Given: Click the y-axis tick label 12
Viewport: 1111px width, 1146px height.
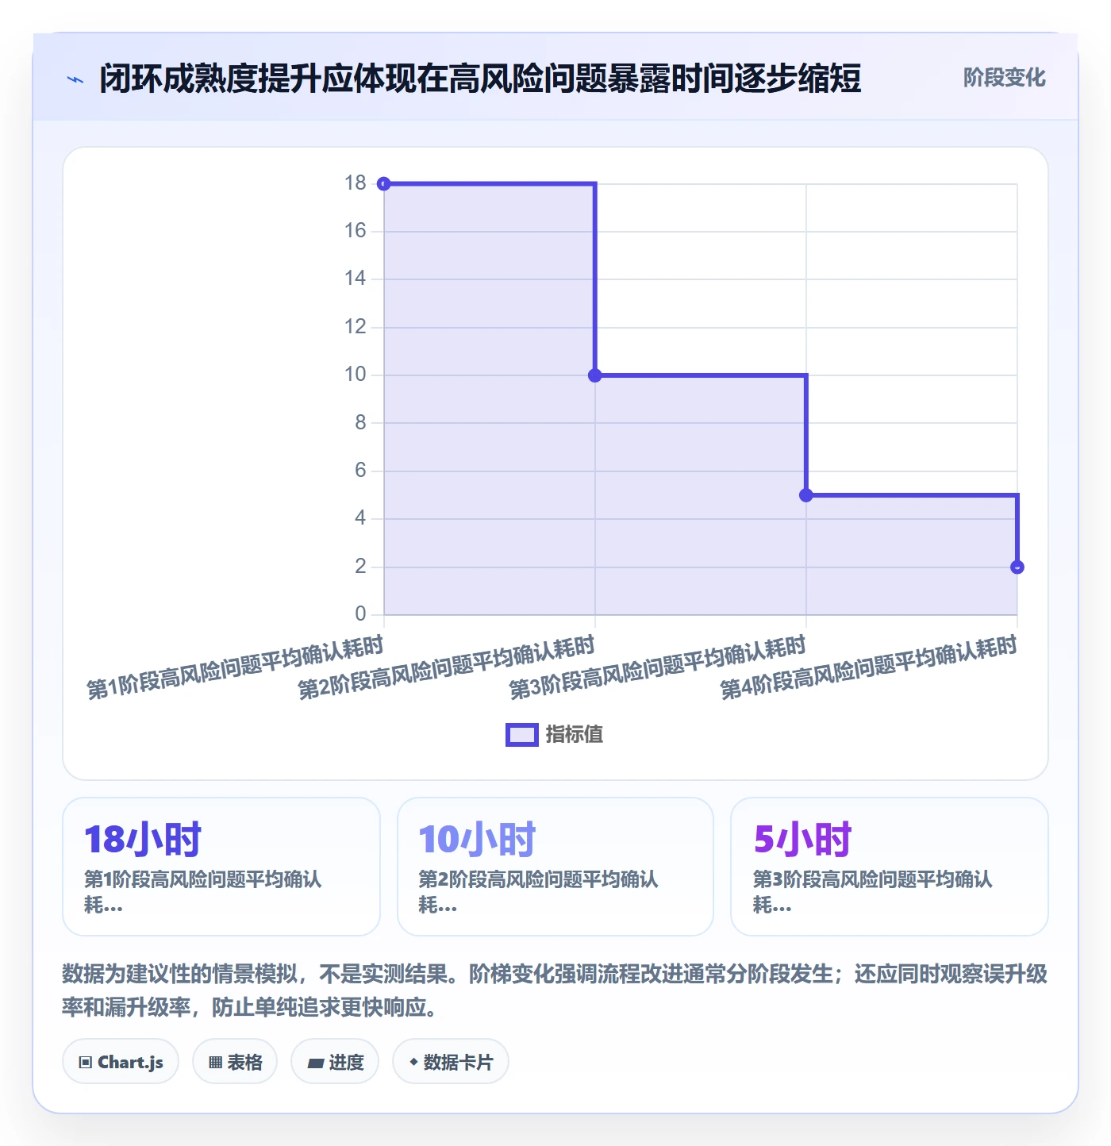Looking at the screenshot, I should point(356,327).
